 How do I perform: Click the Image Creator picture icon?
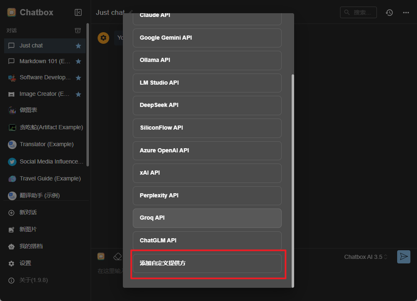point(12,94)
